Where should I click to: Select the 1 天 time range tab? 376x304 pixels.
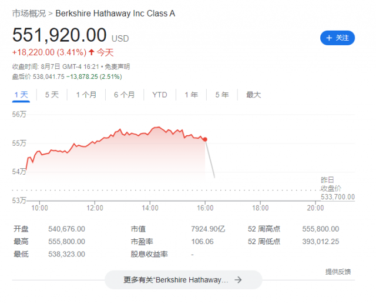21,95
